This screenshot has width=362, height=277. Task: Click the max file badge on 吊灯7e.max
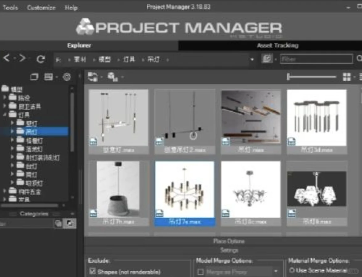pyautogui.click(x=159, y=213)
